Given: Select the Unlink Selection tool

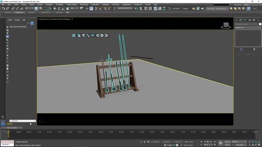Looking at the screenshot, I should (x=17, y=9).
